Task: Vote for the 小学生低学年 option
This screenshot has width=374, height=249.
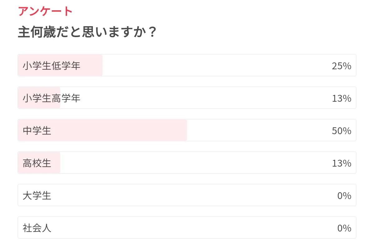Action: pos(51,66)
